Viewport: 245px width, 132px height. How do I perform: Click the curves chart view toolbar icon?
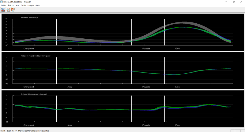click(x=3, y=10)
